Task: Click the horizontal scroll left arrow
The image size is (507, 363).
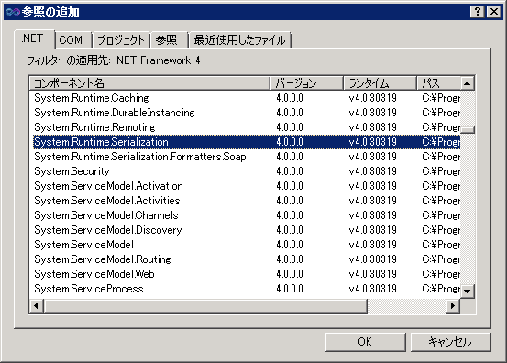Action: [x=37, y=306]
